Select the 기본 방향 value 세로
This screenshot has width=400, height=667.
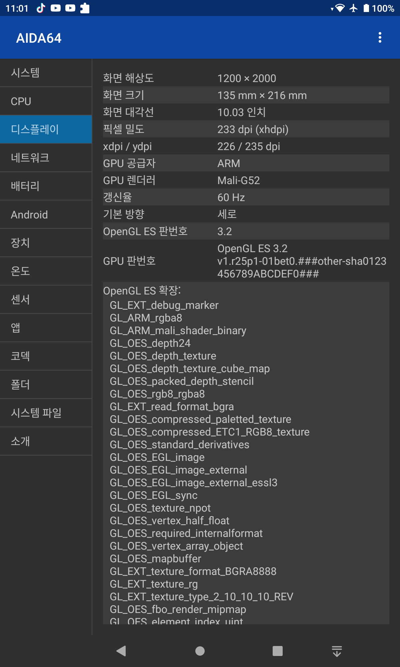[x=227, y=214]
